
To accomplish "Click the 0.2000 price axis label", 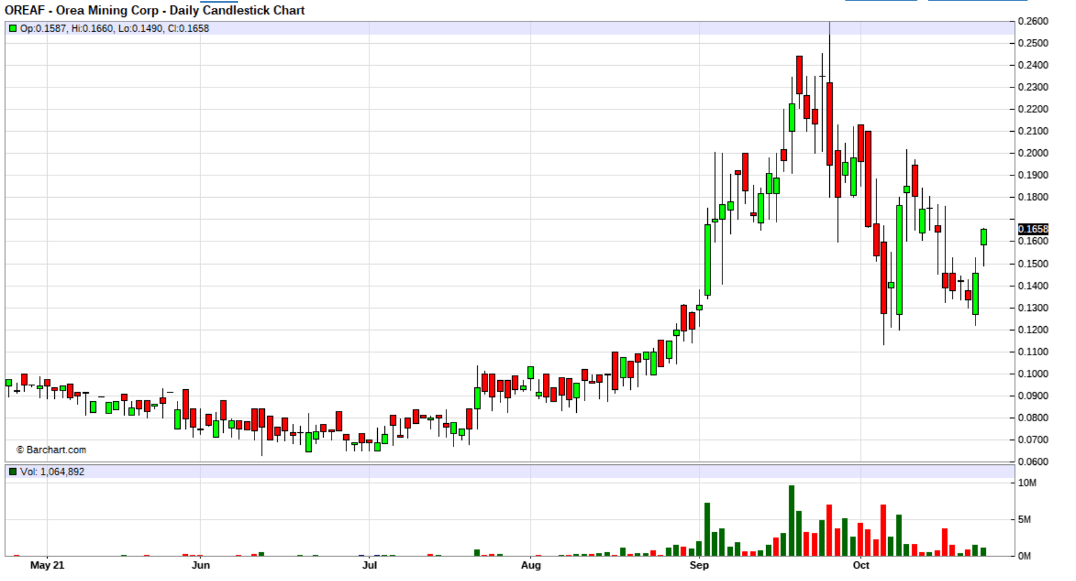I will click(1033, 153).
